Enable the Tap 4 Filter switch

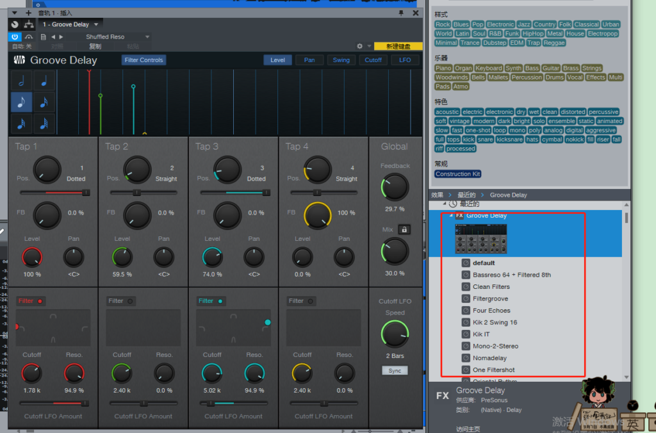301,301
